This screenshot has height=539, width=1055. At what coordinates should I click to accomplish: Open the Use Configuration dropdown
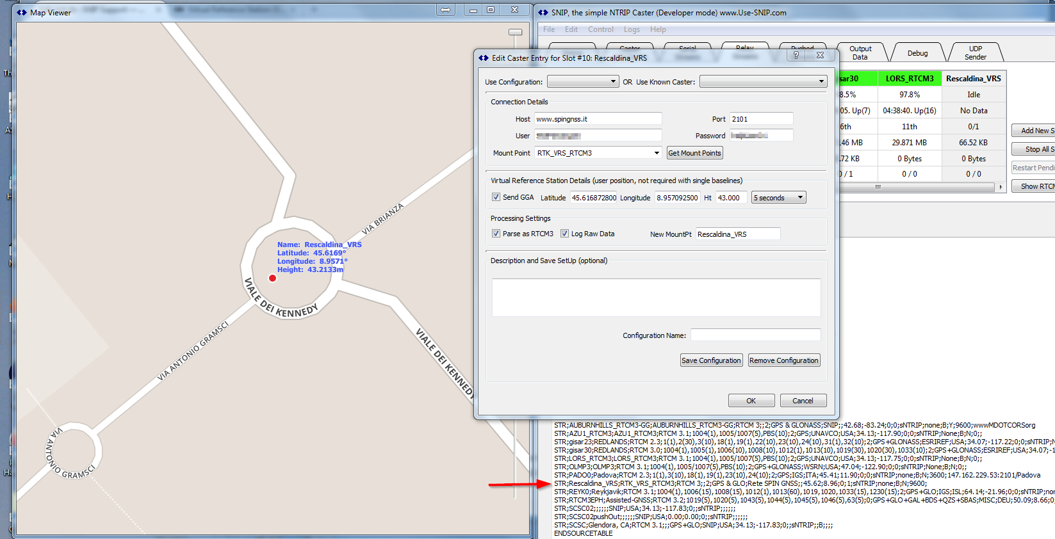pyautogui.click(x=582, y=82)
